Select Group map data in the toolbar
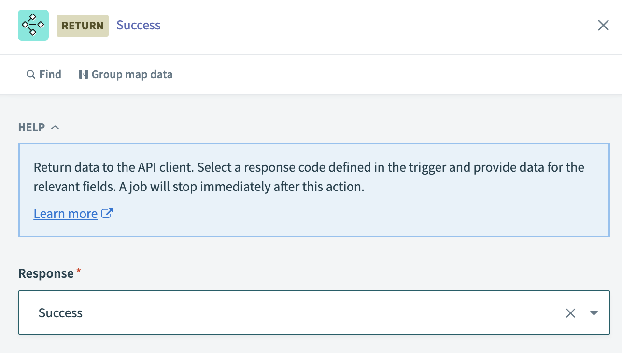 pos(126,74)
